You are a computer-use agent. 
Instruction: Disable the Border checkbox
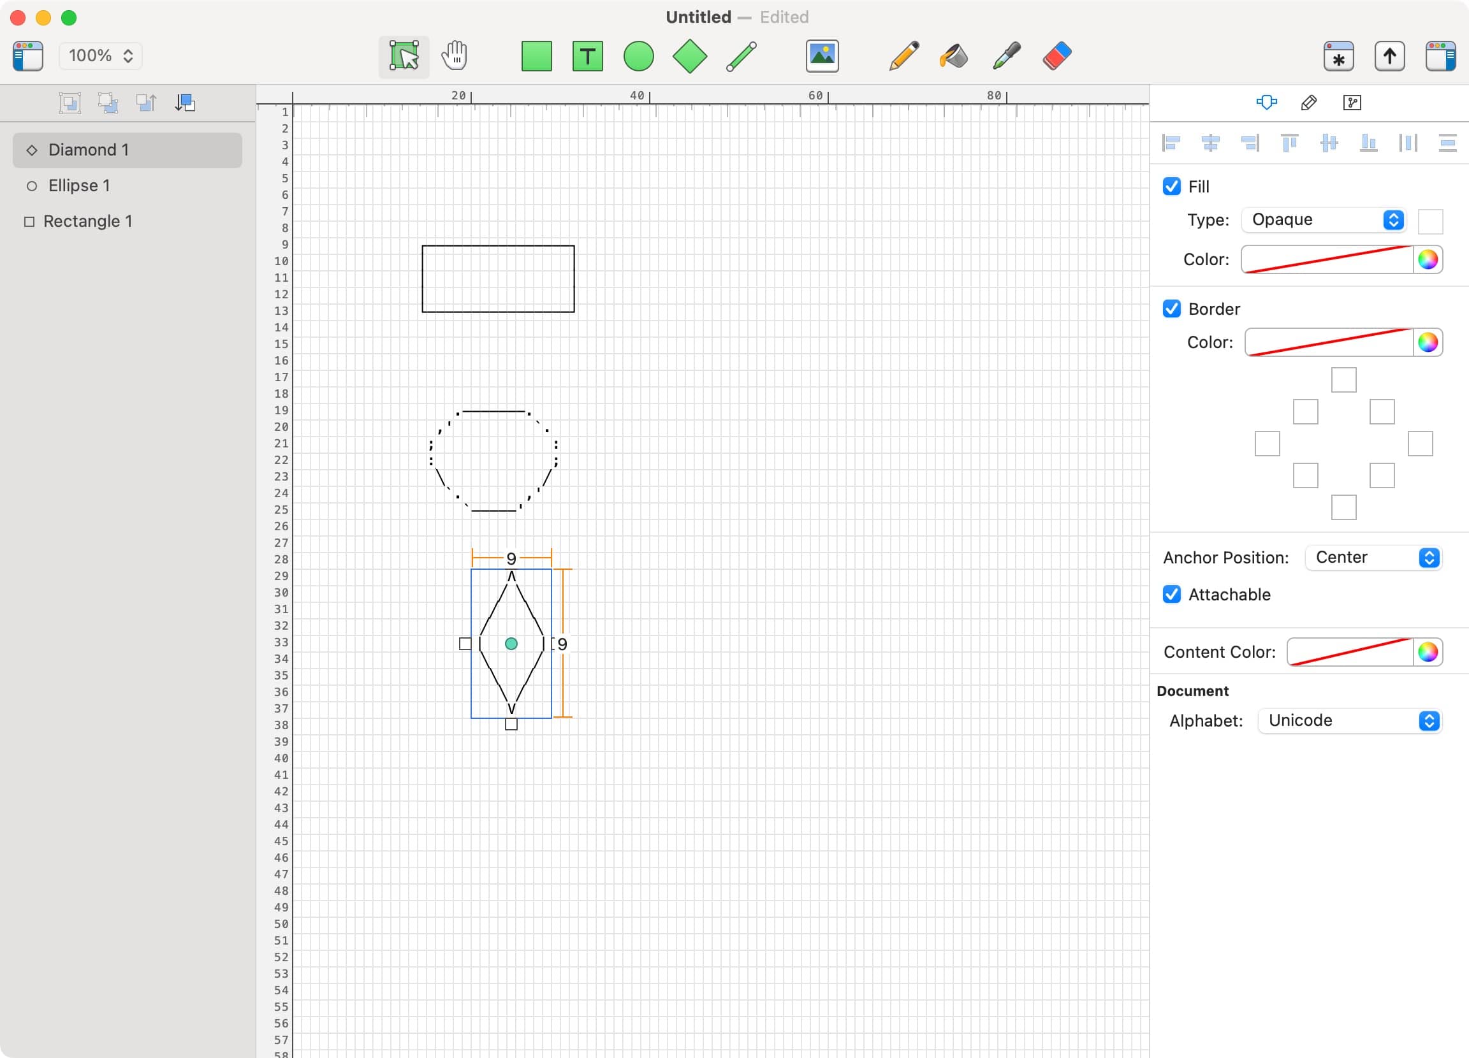[1171, 309]
